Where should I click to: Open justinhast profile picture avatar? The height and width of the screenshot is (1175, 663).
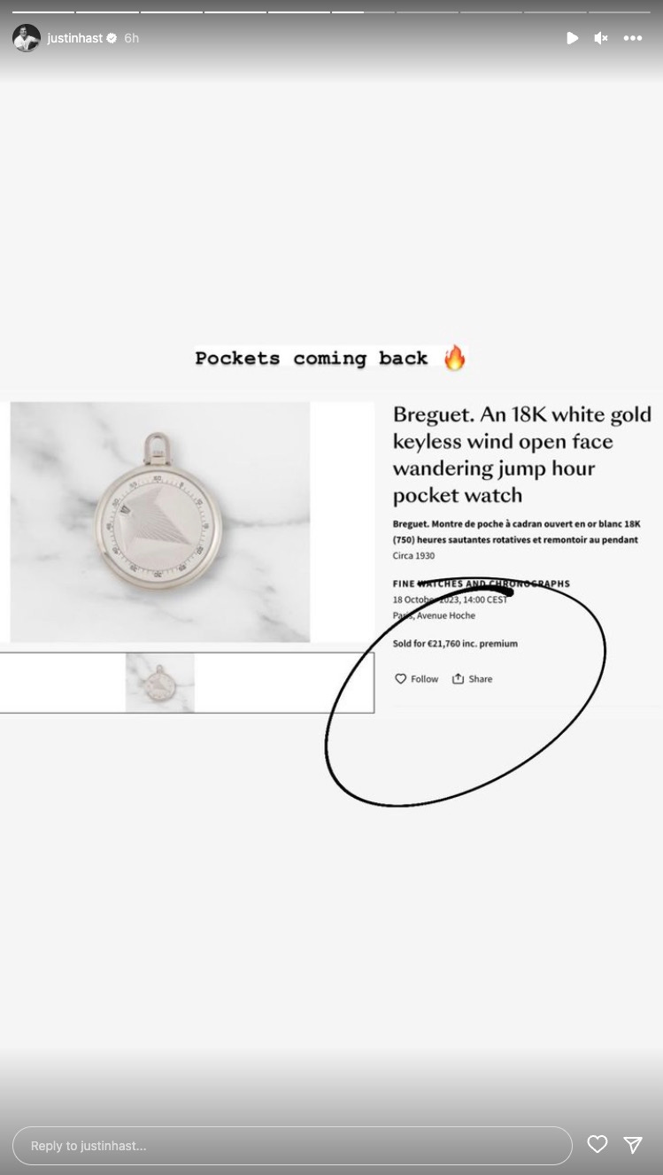click(27, 38)
